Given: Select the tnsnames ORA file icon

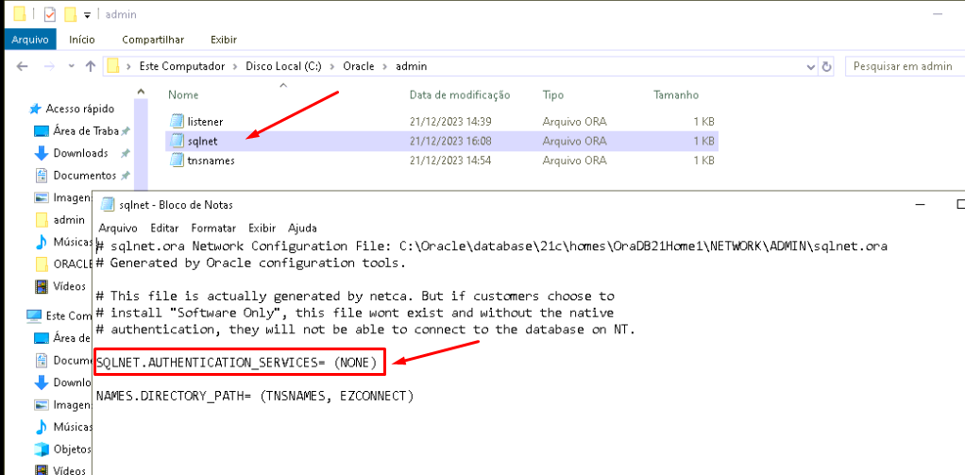Looking at the screenshot, I should pos(177,161).
